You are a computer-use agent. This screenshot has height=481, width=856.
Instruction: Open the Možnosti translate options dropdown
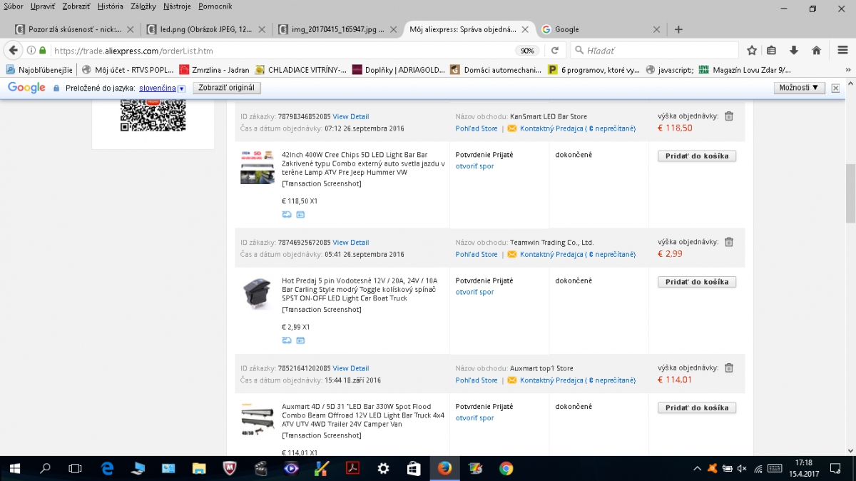tap(799, 88)
